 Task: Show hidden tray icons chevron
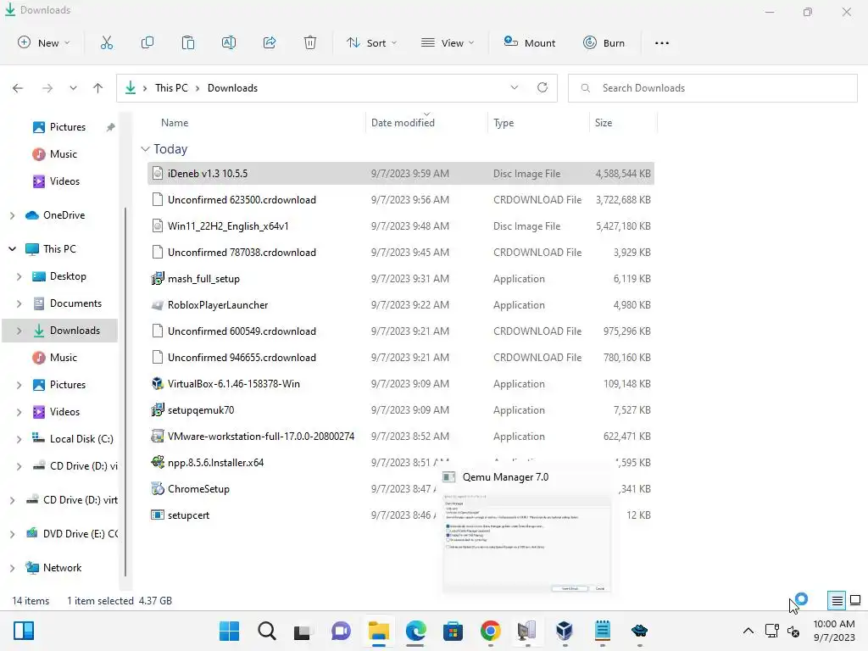point(748,631)
